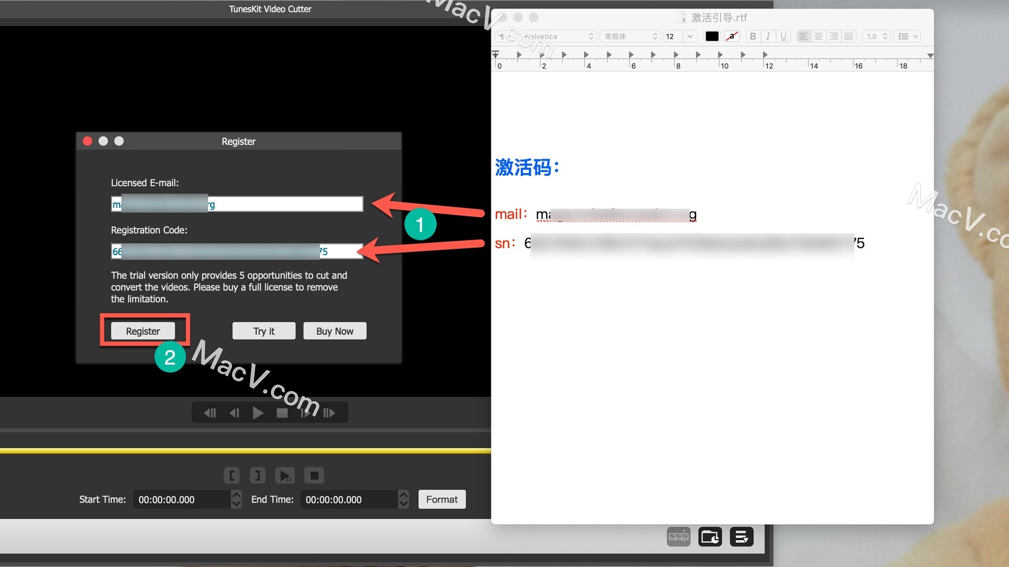Open the 常规体 typeface dropdown
Image resolution: width=1009 pixels, height=567 pixels.
[630, 36]
